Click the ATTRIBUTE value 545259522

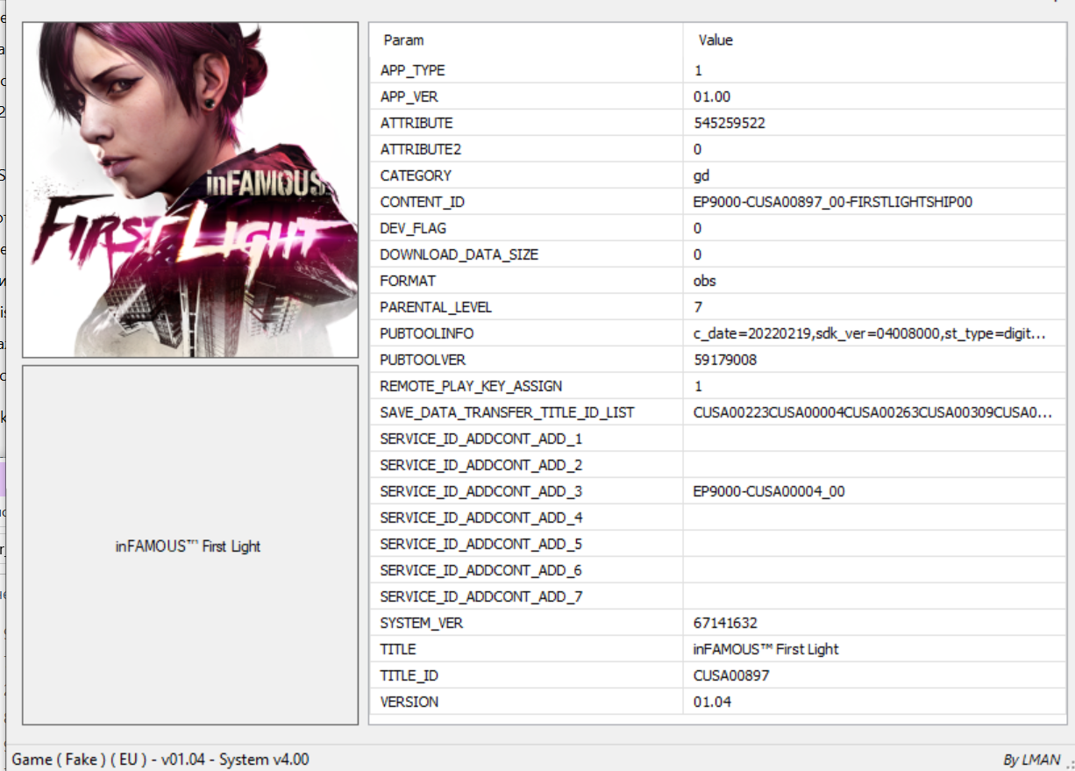[x=729, y=123]
